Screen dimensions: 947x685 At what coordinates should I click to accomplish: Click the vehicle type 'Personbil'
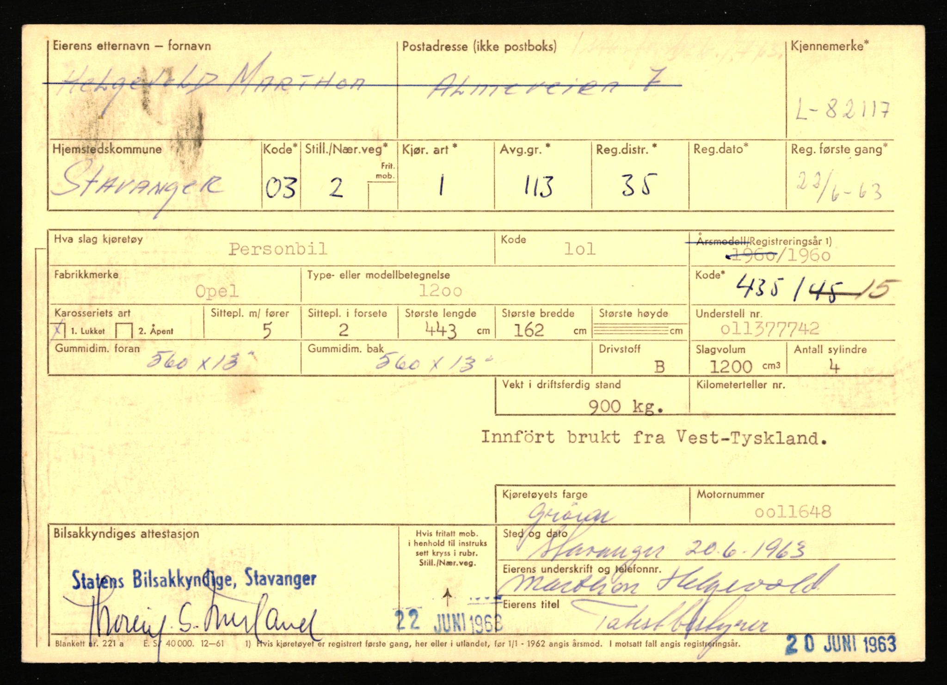[x=278, y=249]
